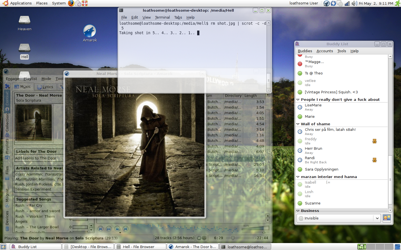The image size is (401, 250).
Task: Open the Terminal menu in terminal window
Action: (x=162, y=17)
